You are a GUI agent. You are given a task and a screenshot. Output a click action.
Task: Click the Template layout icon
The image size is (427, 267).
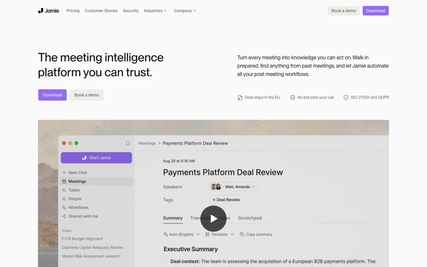pyautogui.click(x=208, y=234)
